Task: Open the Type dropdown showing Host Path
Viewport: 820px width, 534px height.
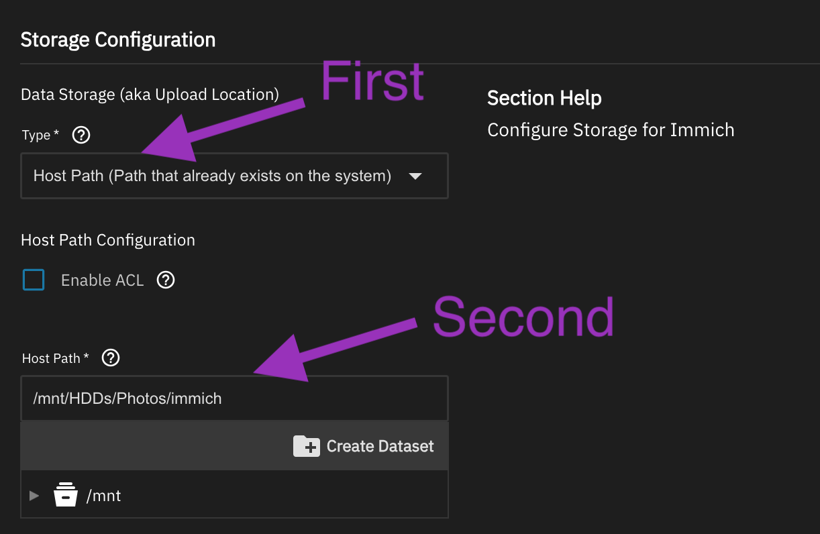Action: pos(234,176)
